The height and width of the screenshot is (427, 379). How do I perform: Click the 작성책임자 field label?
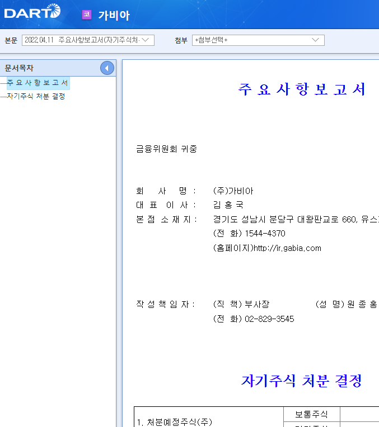(166, 304)
